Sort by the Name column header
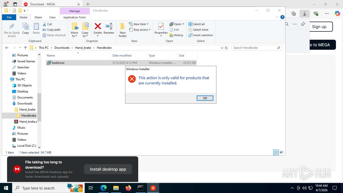Viewport: 343px width, 193px height. point(78,56)
